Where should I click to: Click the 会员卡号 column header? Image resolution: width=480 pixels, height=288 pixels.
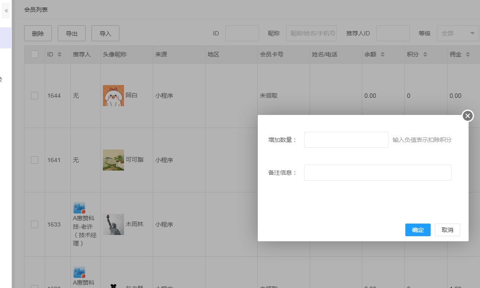[272, 54]
